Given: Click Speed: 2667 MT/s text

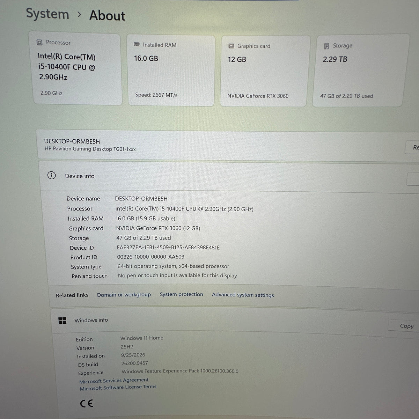Looking at the screenshot, I should (x=156, y=95).
